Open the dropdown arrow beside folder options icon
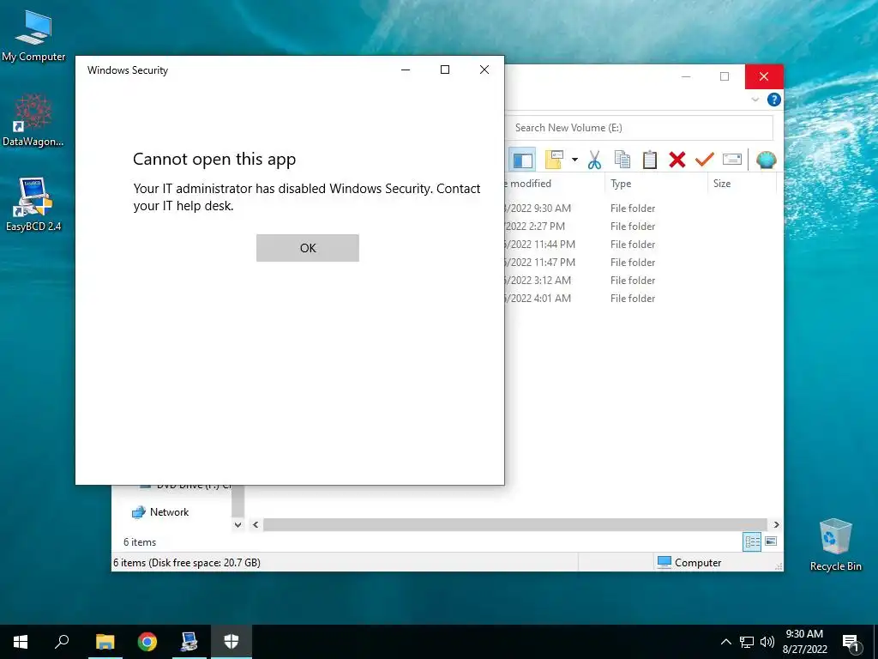 pos(574,160)
